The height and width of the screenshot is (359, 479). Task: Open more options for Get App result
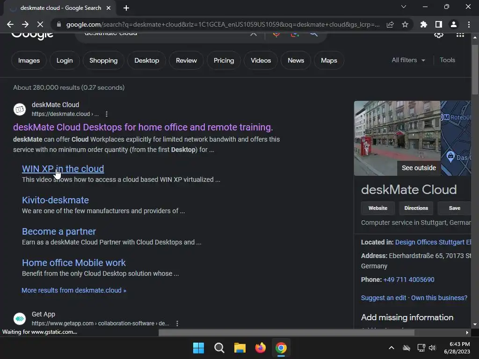177,323
